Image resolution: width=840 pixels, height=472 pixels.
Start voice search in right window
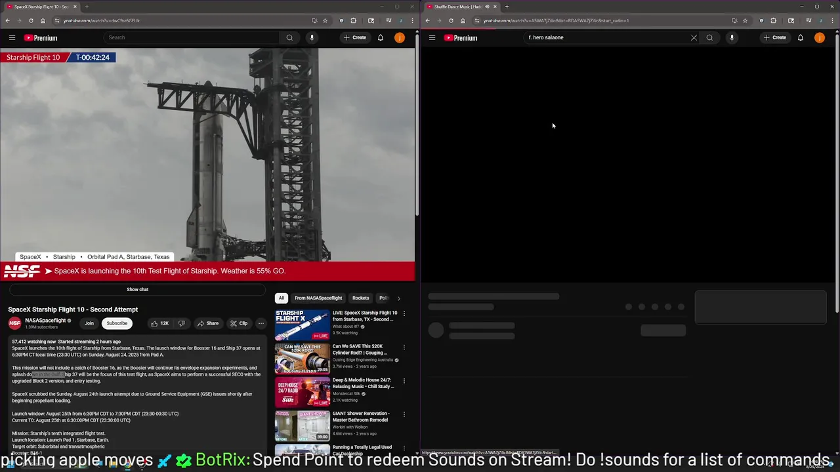pos(732,37)
